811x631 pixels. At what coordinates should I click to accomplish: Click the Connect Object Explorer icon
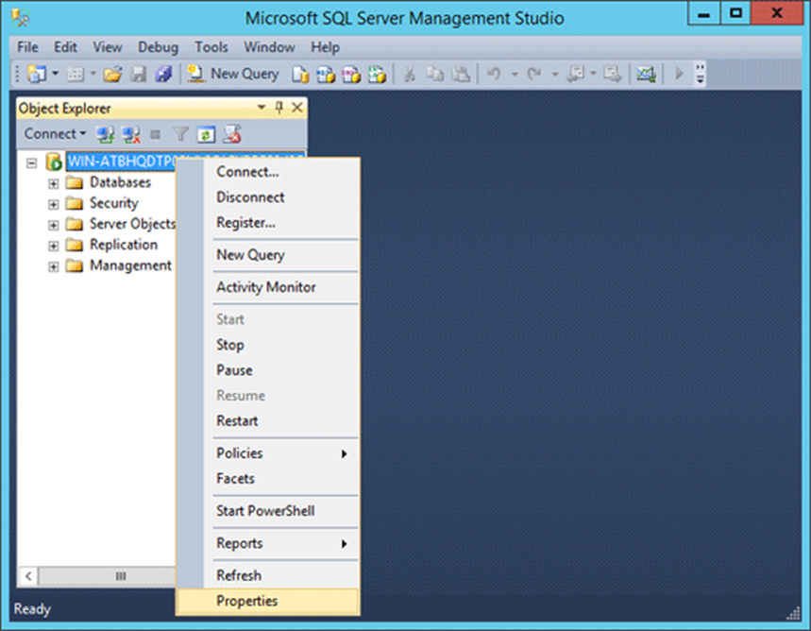point(107,134)
